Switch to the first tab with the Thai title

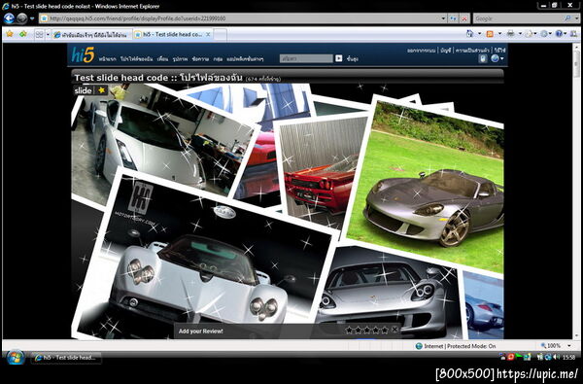(92, 35)
